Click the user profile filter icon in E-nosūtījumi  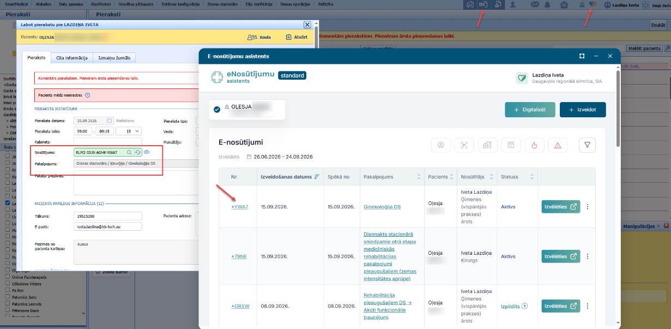(x=440, y=145)
